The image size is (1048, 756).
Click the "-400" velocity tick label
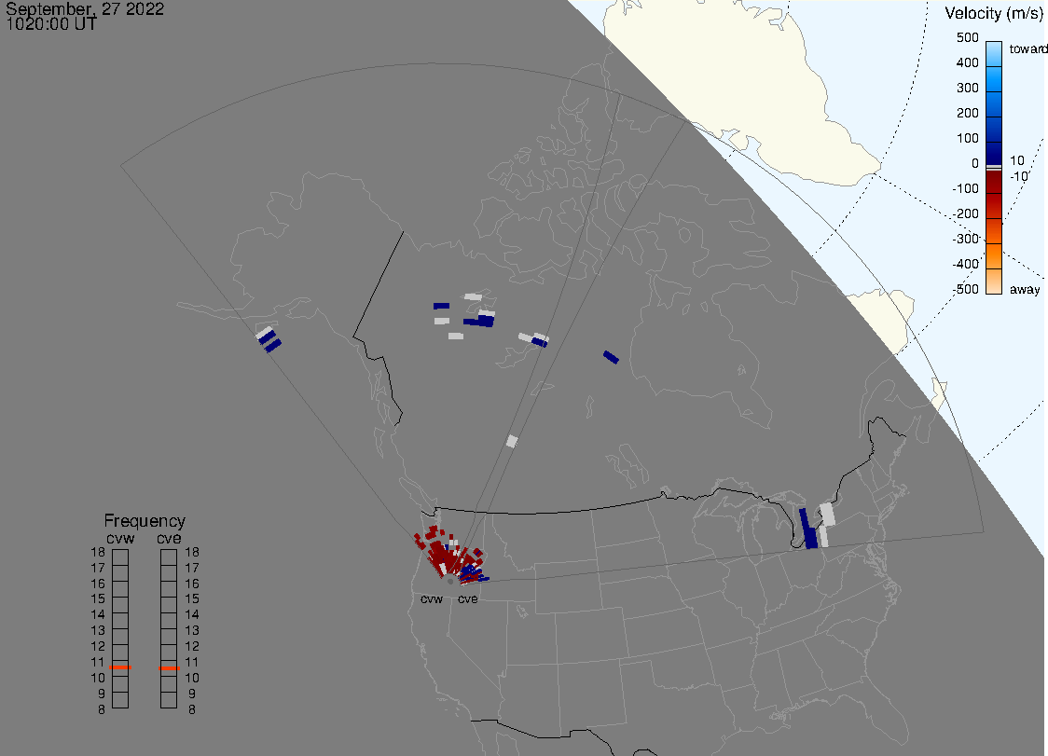click(965, 264)
